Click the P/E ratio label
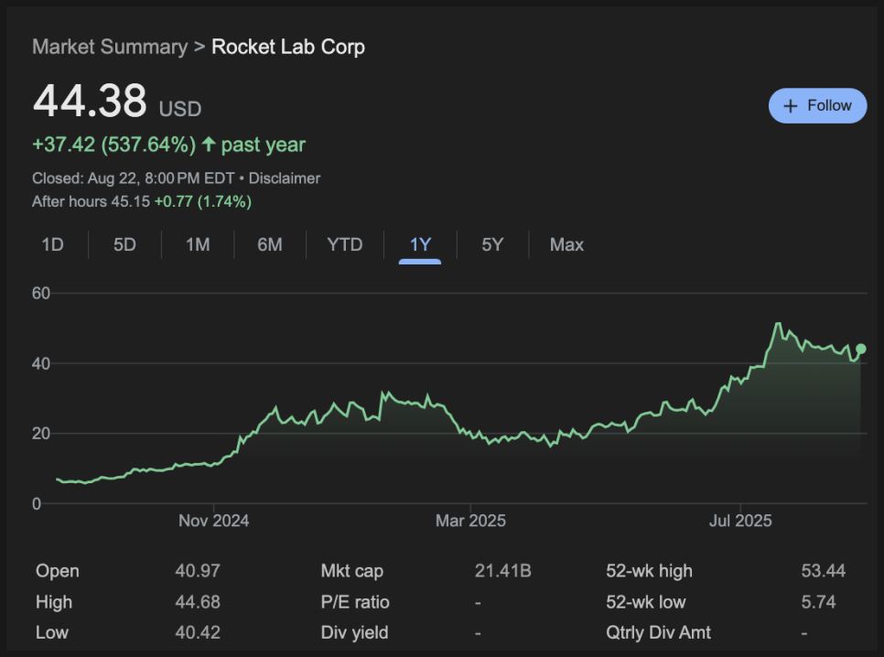Screen dimensions: 884x657 pyautogui.click(x=355, y=602)
